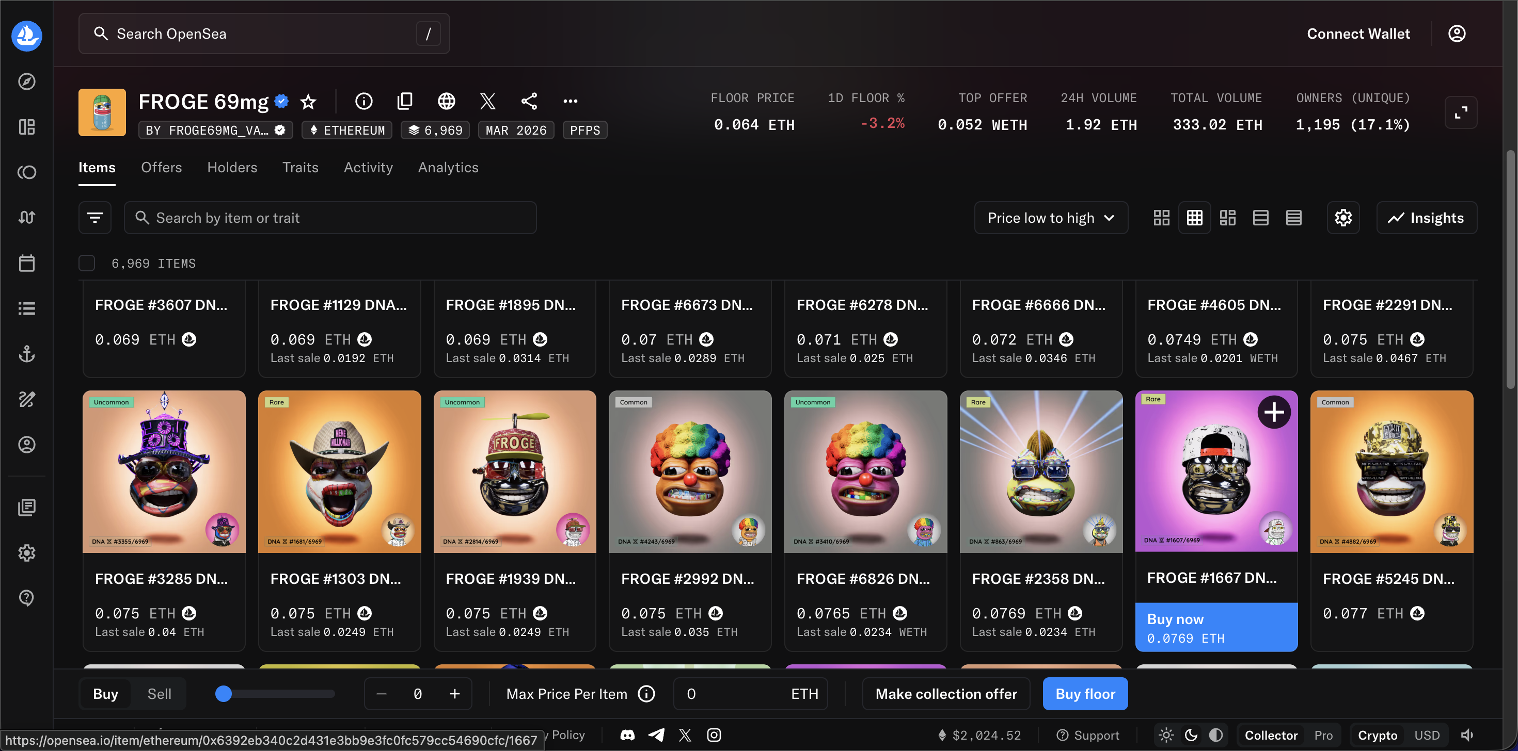
Task: Show prices in Crypto
Action: coord(1377,735)
